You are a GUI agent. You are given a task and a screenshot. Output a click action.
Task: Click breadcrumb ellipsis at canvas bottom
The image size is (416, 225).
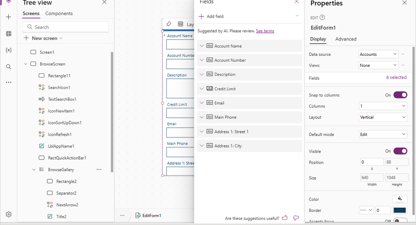tap(122, 215)
